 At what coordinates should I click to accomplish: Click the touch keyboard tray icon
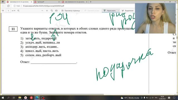pos(169,97)
